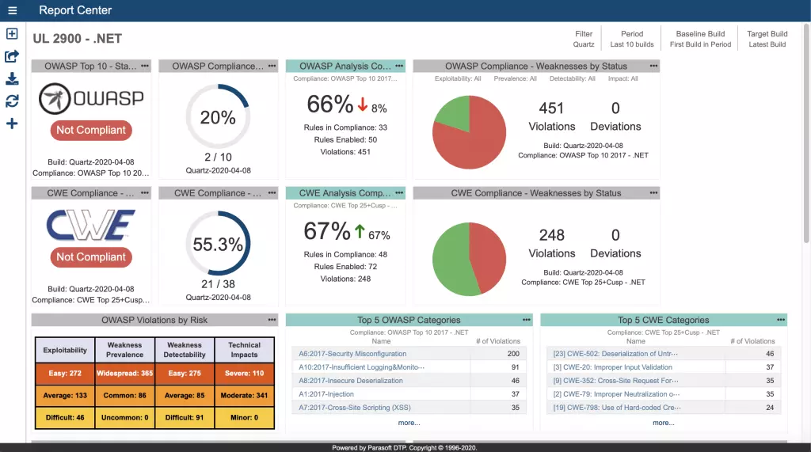The height and width of the screenshot is (452, 811).
Task: Open the hamburger navigation menu
Action: [12, 11]
